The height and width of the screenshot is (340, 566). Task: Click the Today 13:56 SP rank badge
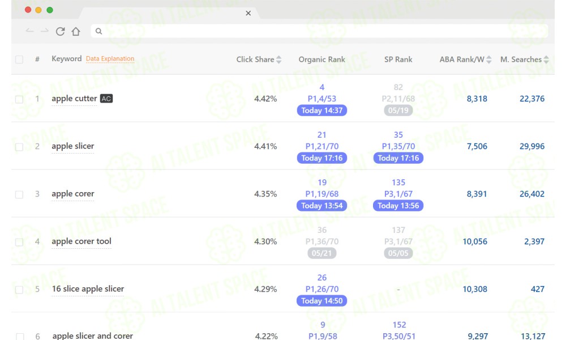[398, 206]
